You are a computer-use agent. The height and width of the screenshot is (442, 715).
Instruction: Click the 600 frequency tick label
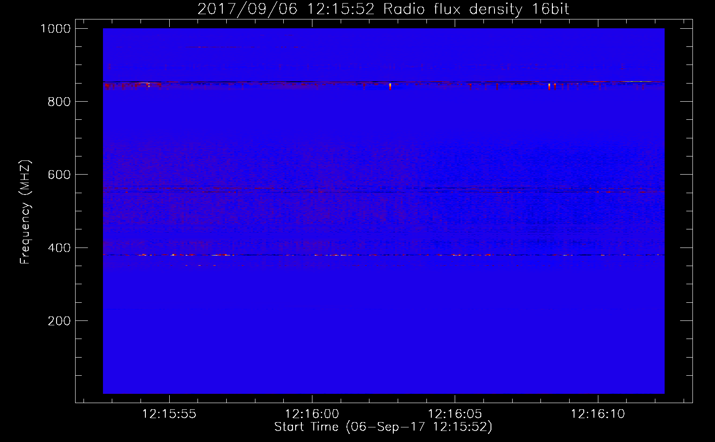(59, 175)
